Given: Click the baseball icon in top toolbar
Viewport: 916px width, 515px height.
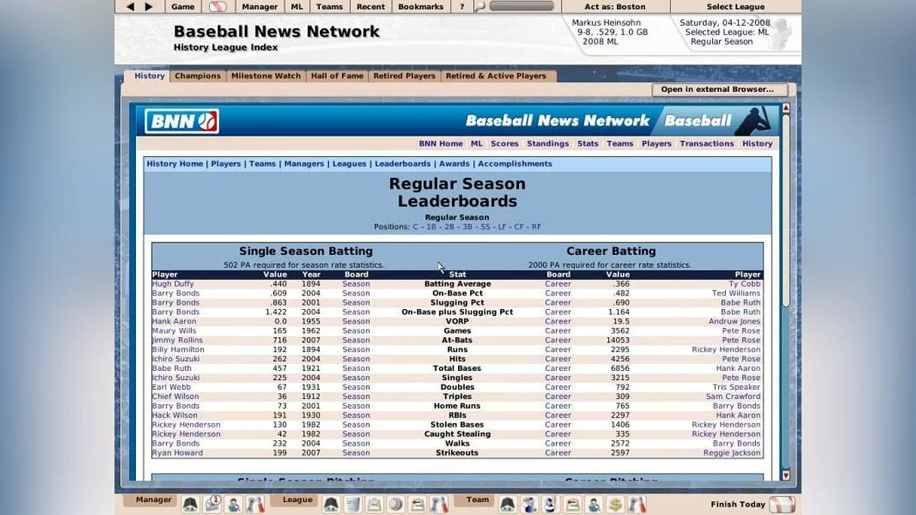Looking at the screenshot, I should pos(218,7).
